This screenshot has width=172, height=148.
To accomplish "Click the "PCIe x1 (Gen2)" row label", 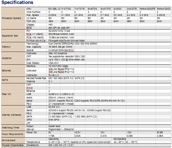I will point(35,34).
